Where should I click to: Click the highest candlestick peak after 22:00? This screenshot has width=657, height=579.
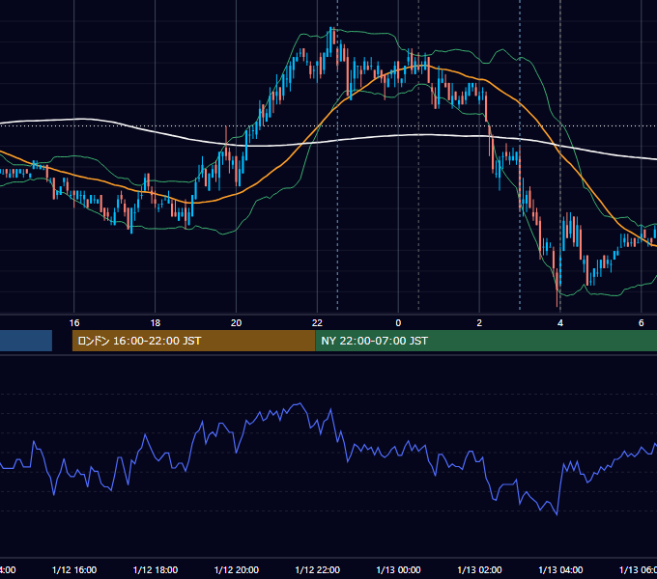(332, 28)
